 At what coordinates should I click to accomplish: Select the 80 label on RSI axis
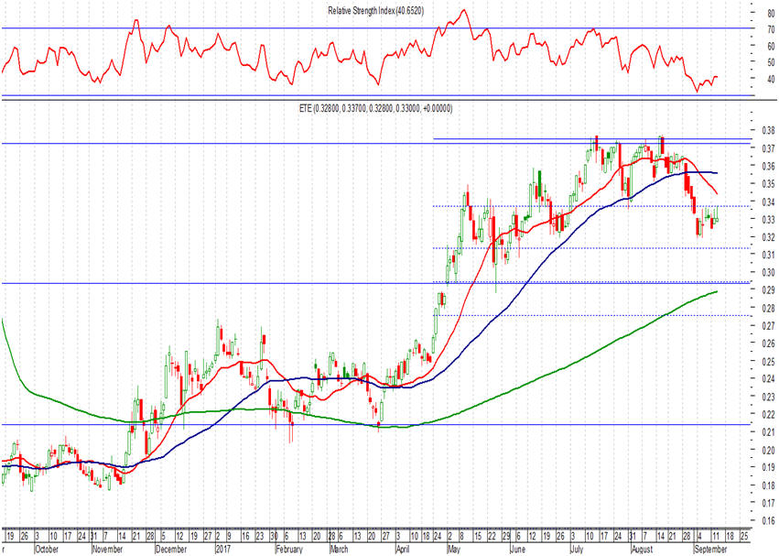[x=771, y=14]
